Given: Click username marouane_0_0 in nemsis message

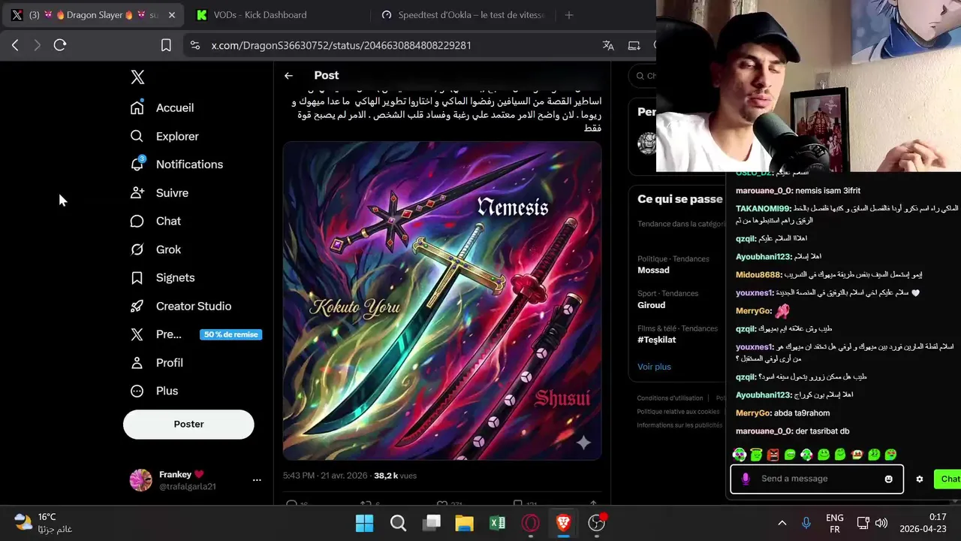Looking at the screenshot, I should (764, 191).
